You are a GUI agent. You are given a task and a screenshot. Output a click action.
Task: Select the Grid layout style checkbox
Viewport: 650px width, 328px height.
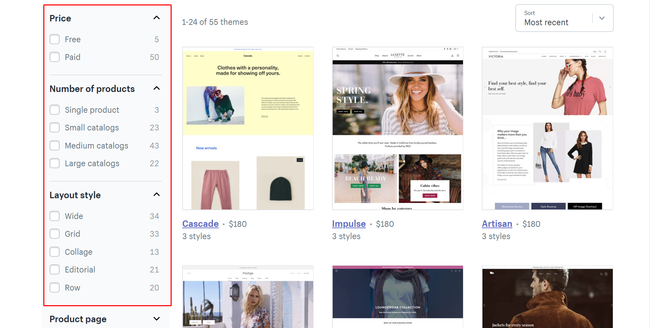(55, 234)
